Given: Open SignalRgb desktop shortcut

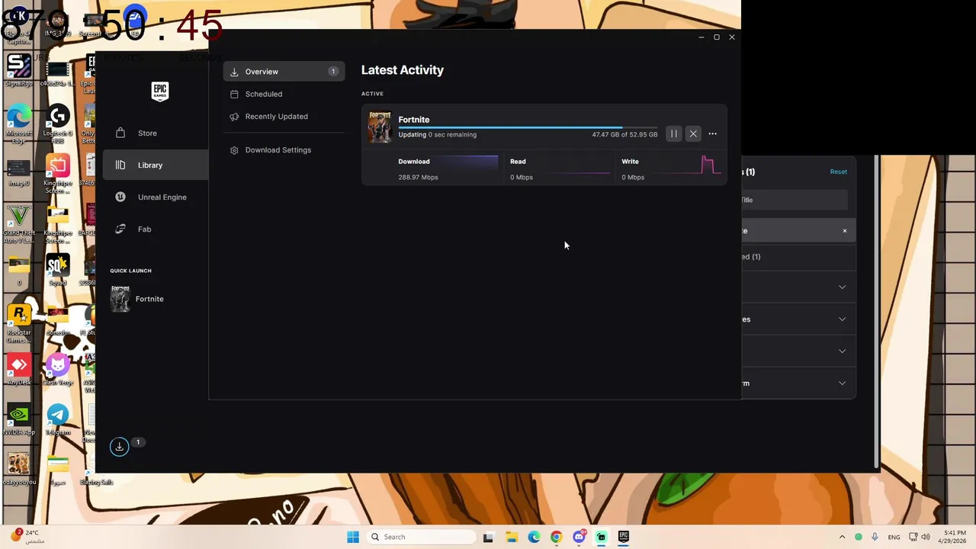Looking at the screenshot, I should 18,70.
